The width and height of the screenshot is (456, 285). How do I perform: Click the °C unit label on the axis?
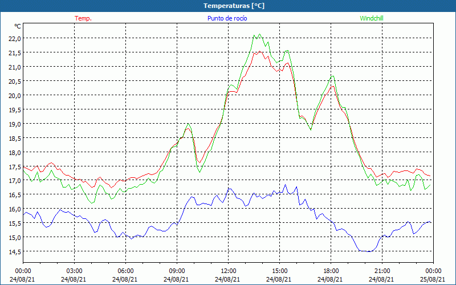tap(18, 26)
